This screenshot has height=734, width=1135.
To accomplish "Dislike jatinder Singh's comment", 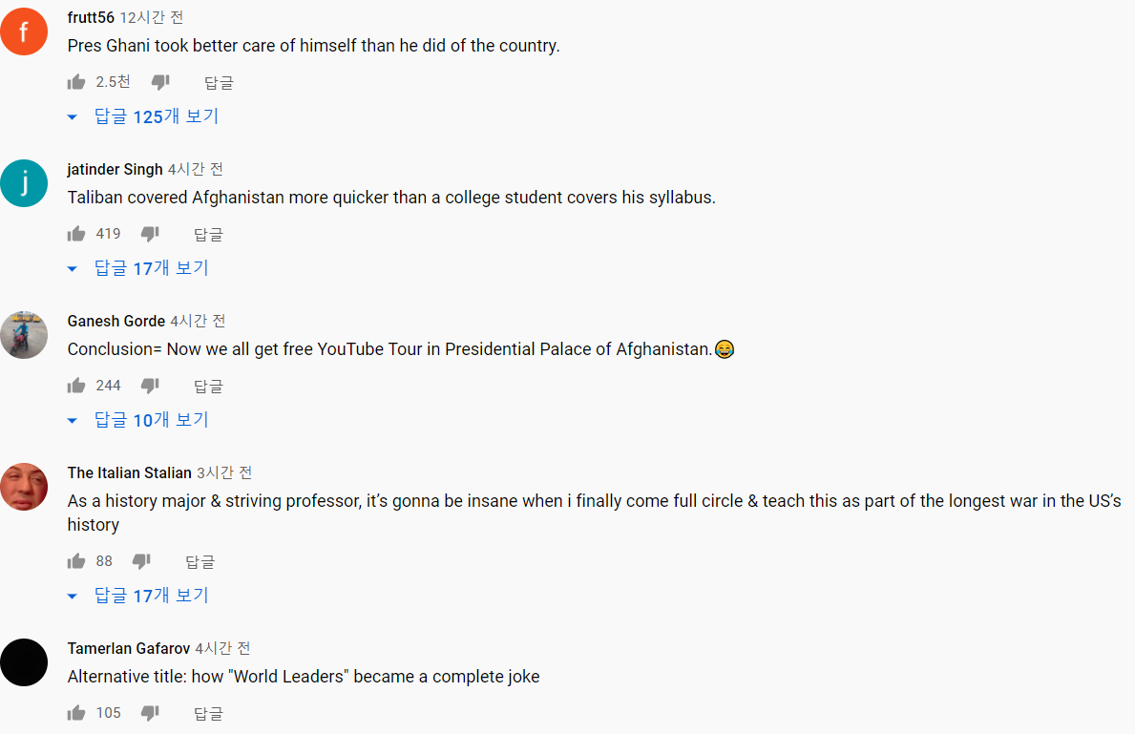I will 150,234.
